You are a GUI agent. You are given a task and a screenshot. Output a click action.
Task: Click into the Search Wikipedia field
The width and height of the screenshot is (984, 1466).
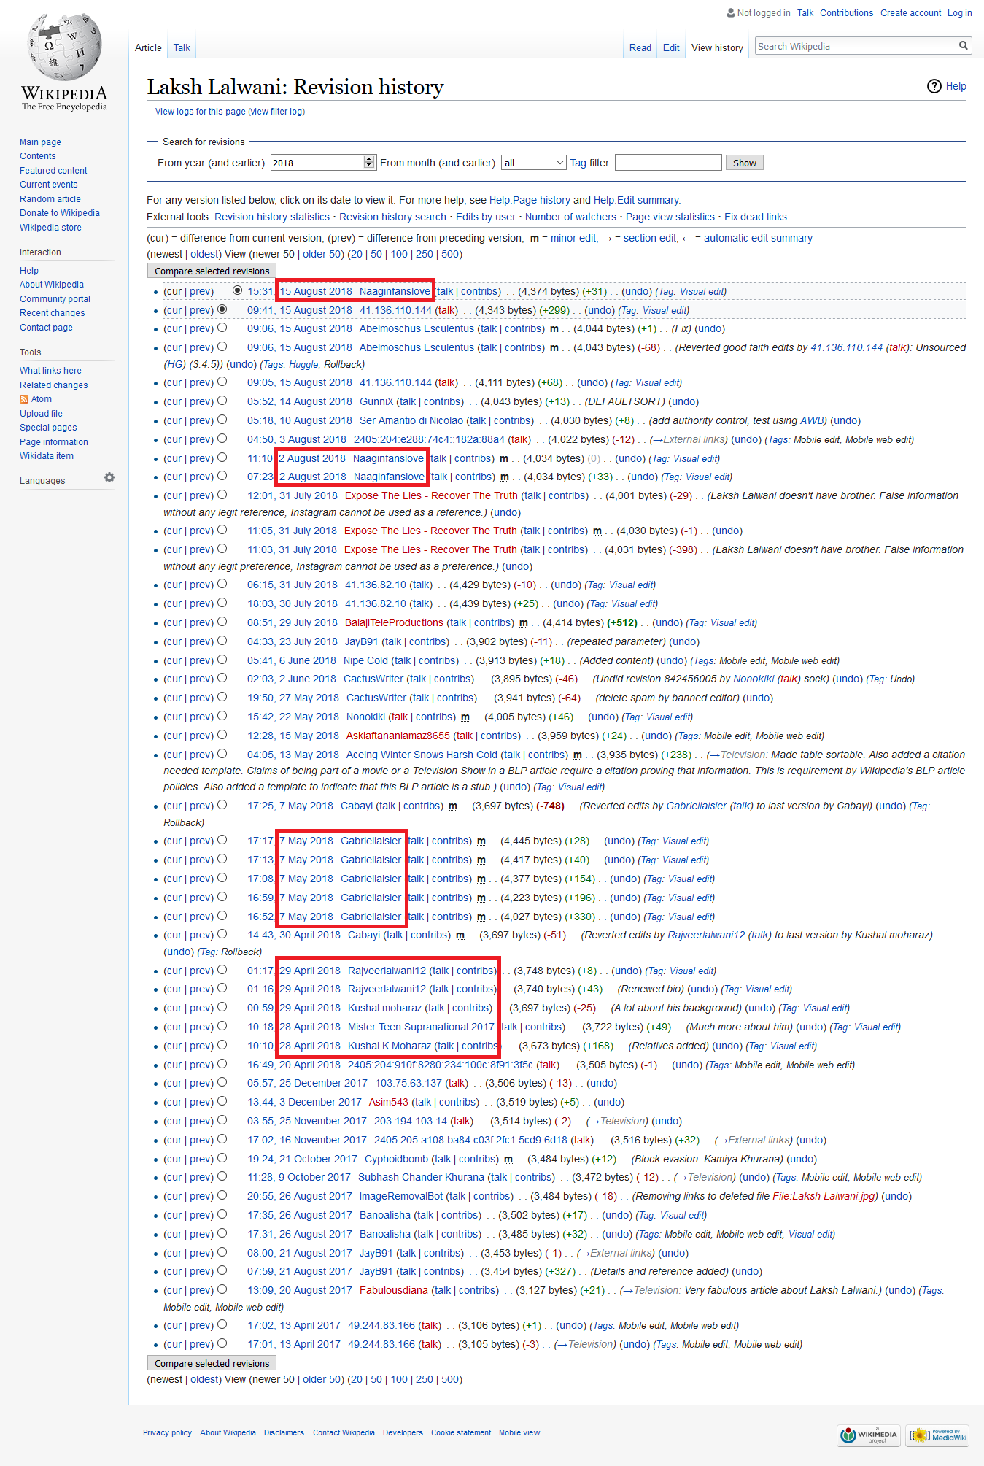(856, 46)
